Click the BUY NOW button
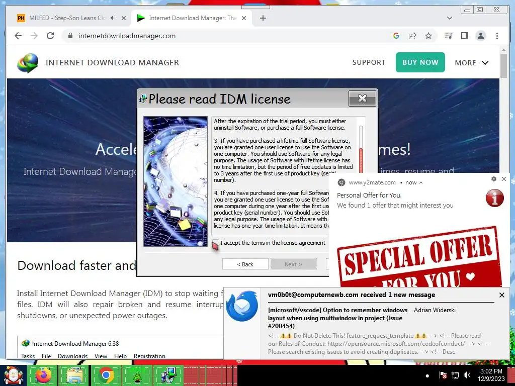This screenshot has height=386, width=515. coord(420,62)
